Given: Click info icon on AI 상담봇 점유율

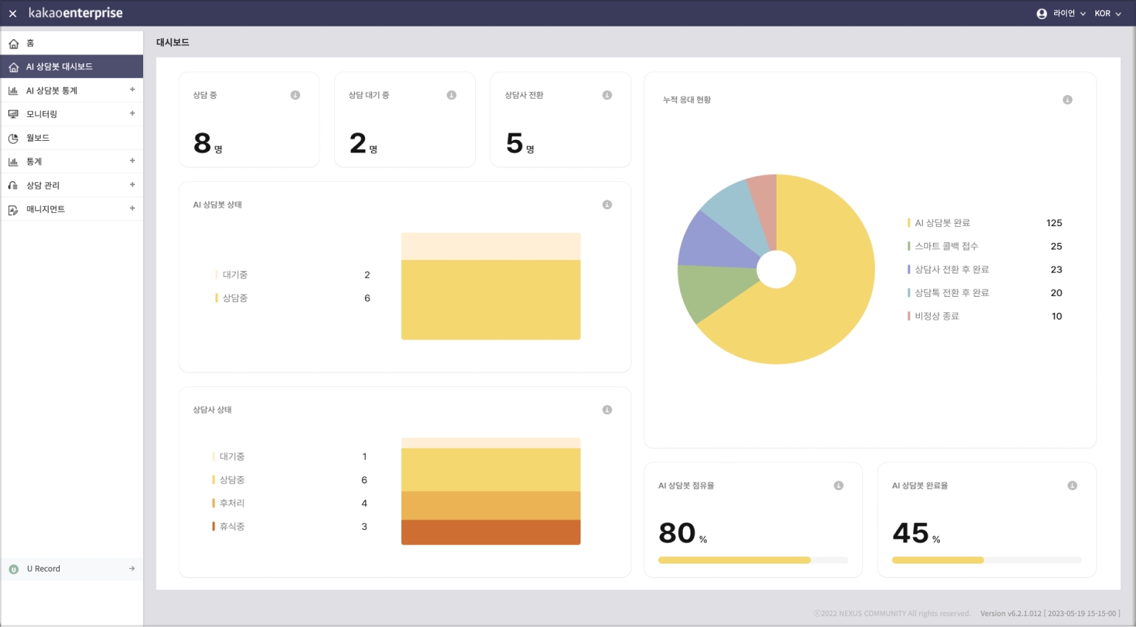Looking at the screenshot, I should click(x=839, y=486).
